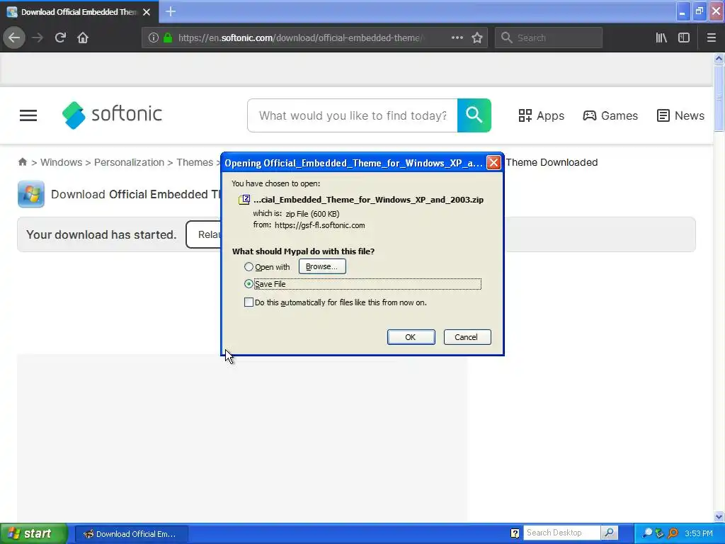Open the Apps section
This screenshot has height=544, width=725.
coord(541,115)
